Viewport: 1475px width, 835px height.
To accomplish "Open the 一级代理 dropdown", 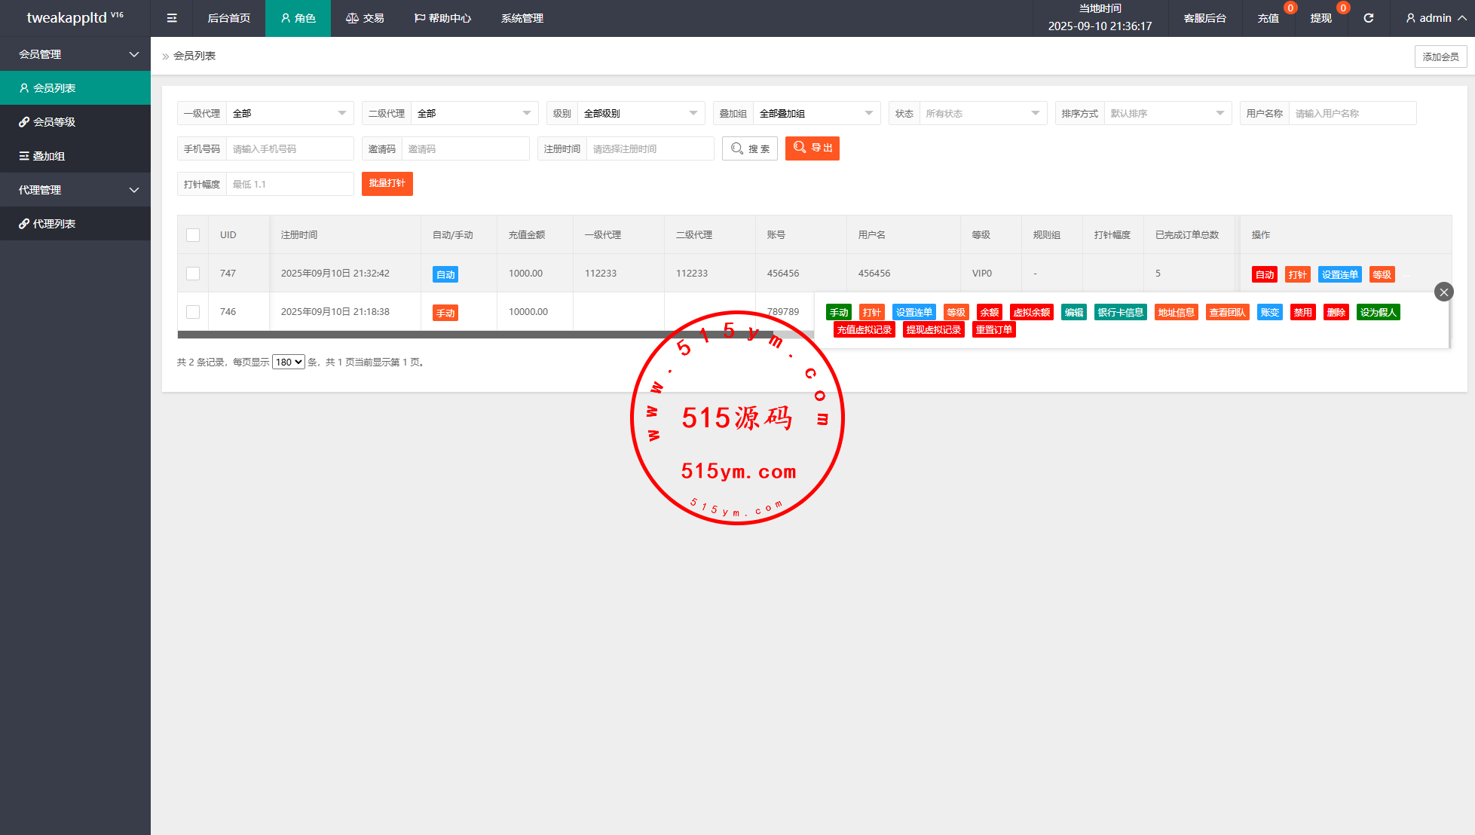I will (x=289, y=113).
